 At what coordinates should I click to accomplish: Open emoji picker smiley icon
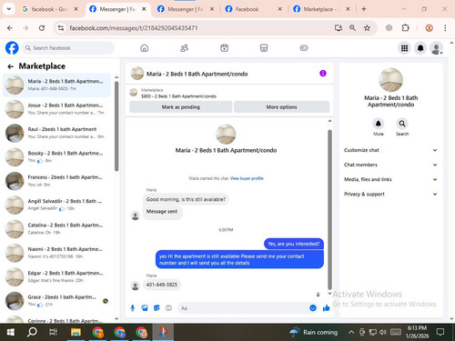tap(313, 308)
